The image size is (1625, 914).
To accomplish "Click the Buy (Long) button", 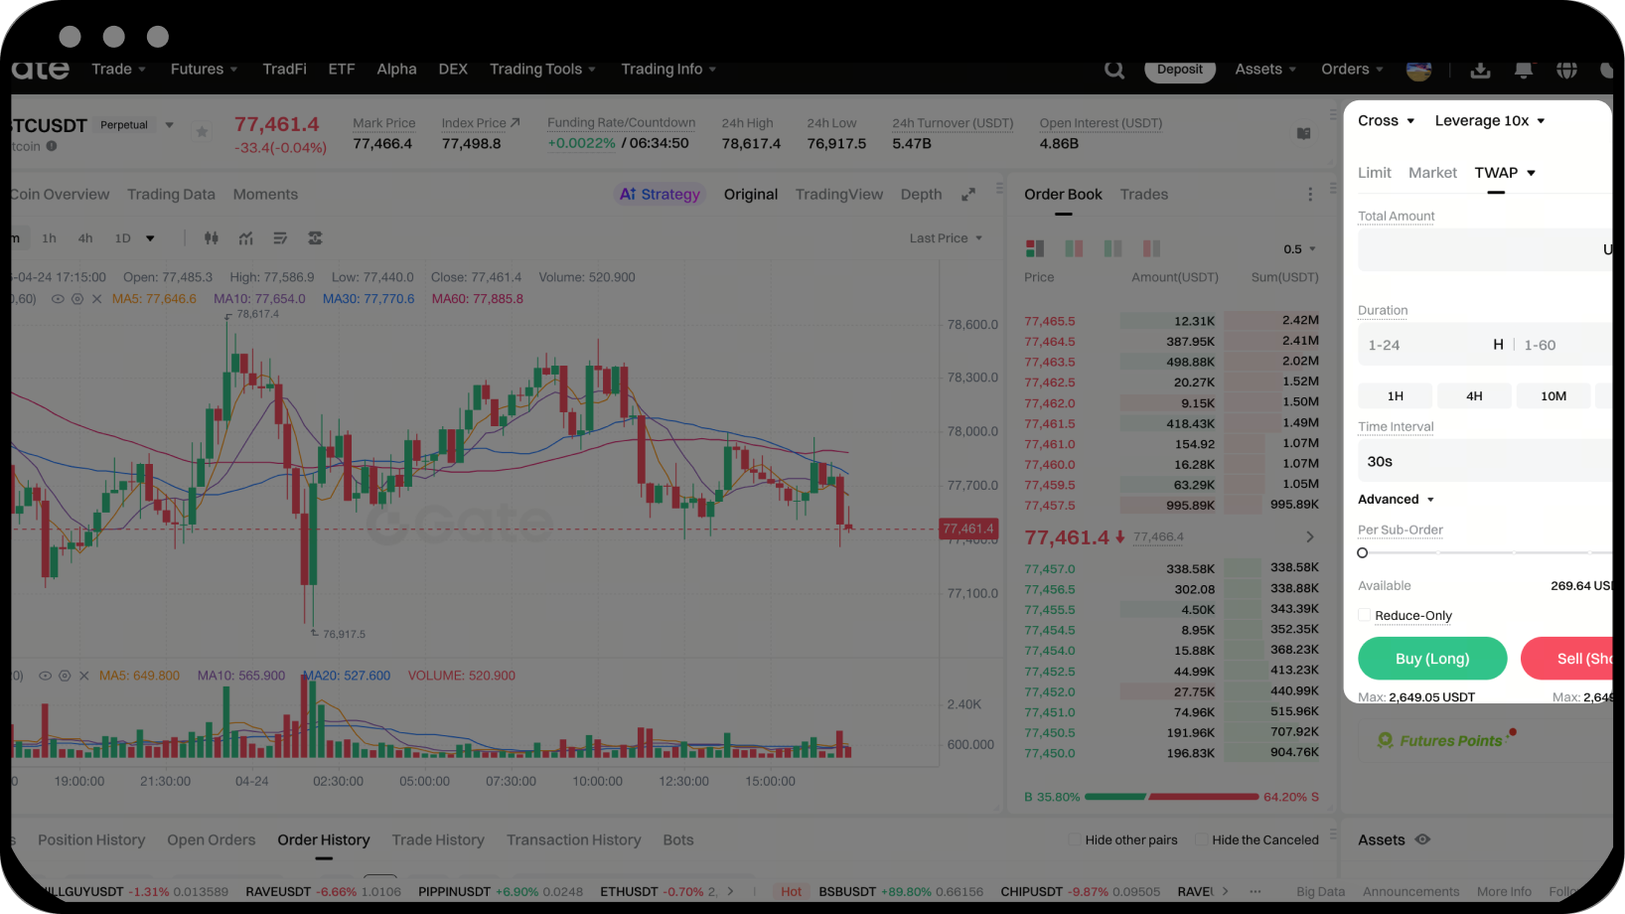I will coord(1431,659).
